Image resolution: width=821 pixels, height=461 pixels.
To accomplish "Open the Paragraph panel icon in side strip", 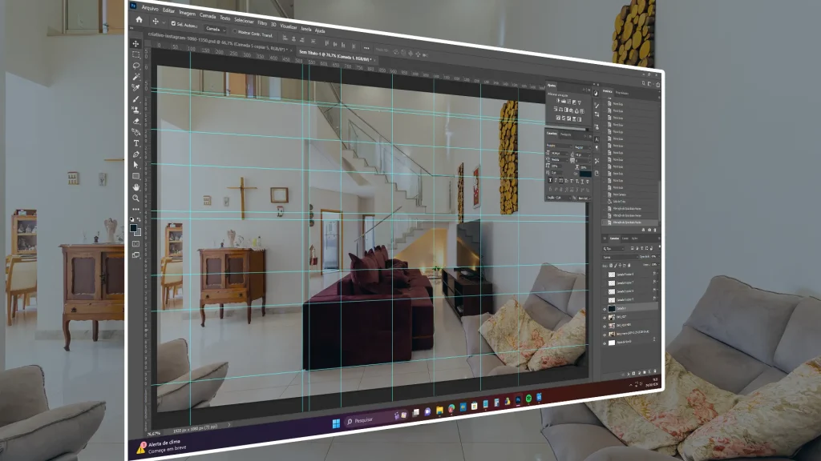I will pos(597,148).
